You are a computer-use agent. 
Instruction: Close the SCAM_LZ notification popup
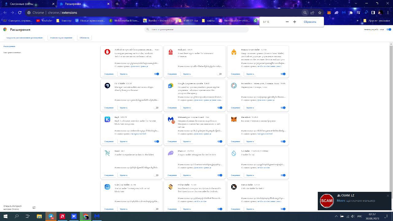point(388,196)
